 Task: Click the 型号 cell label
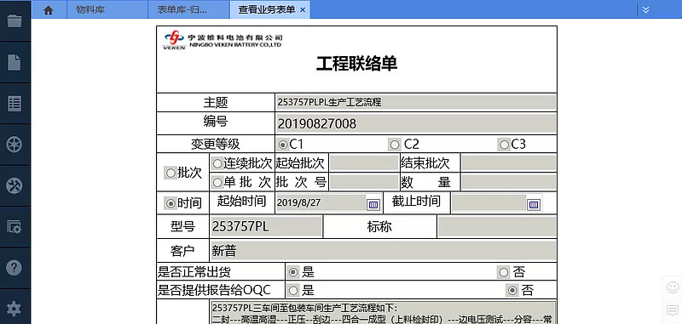pos(182,226)
